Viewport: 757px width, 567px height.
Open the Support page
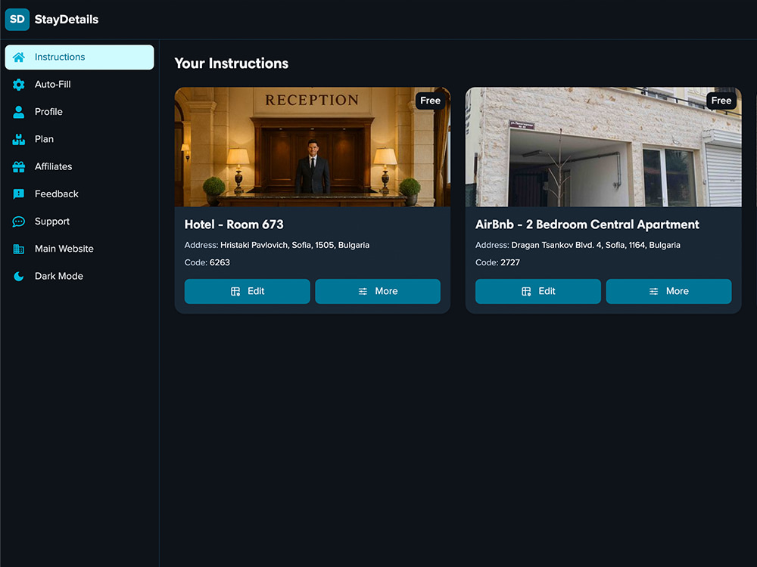click(x=79, y=222)
